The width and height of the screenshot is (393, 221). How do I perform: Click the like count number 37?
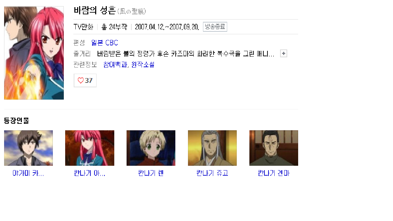pyautogui.click(x=89, y=80)
